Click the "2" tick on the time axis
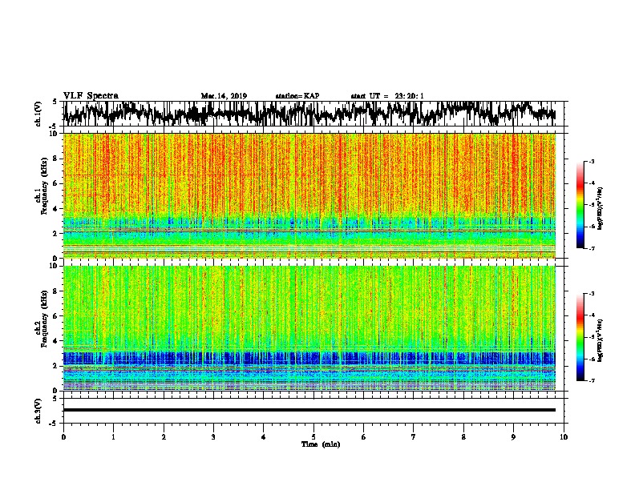Image resolution: width=635 pixels, height=490 pixels. (164, 437)
